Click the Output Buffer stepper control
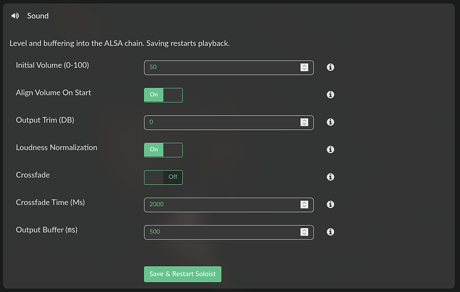The height and width of the screenshot is (292, 460). [304, 232]
